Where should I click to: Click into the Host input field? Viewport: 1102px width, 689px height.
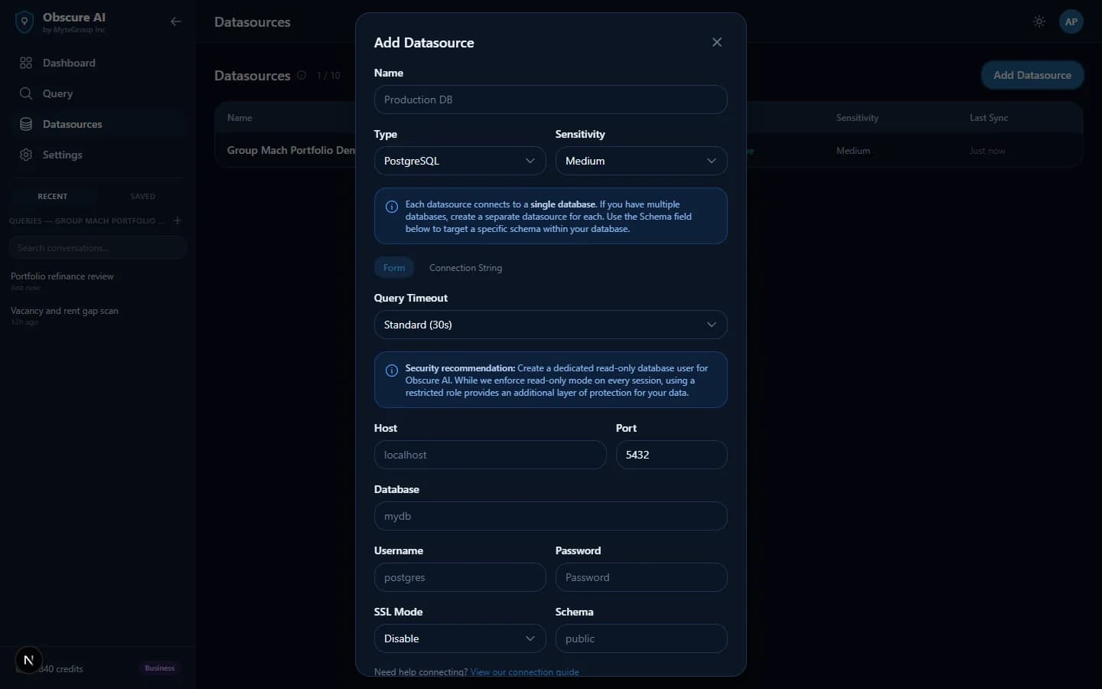(491, 455)
